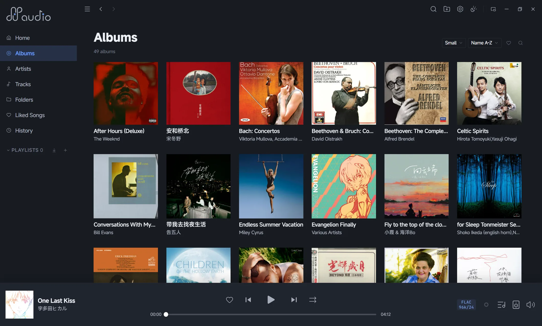Click artist link David Oistrakh
This screenshot has width=542, height=326.
(x=327, y=139)
